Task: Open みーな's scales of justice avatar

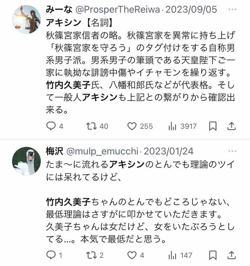Action: 27,19
